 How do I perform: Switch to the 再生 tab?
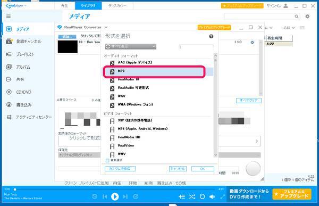click(64, 6)
